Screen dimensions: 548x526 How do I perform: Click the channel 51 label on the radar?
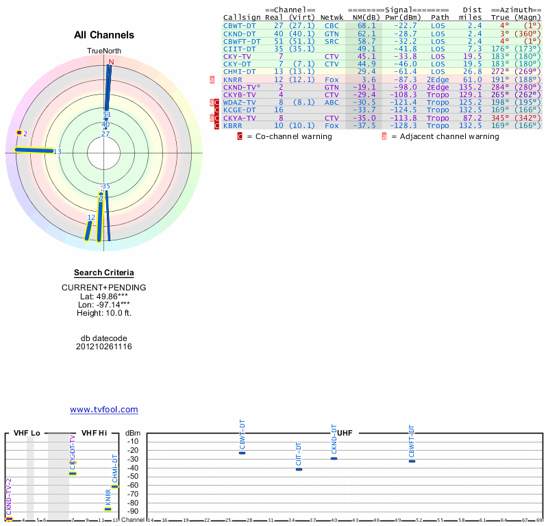(x=107, y=114)
